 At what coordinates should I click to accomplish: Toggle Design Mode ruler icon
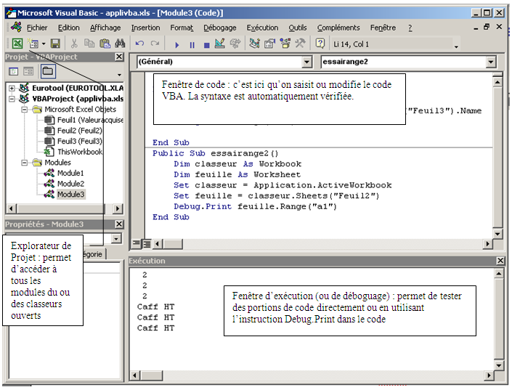pos(220,44)
